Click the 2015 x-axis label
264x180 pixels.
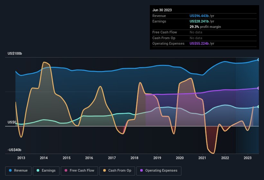[67, 158]
